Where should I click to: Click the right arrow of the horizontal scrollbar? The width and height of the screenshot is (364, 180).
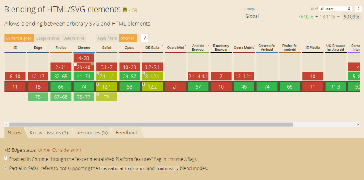point(358,125)
